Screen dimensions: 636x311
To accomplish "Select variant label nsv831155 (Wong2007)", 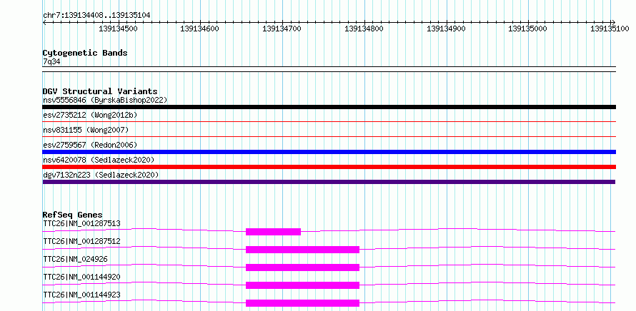I will (86, 130).
